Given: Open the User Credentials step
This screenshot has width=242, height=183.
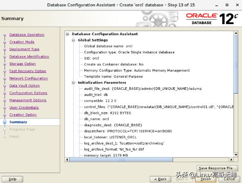Looking at the screenshot, I should tap(24, 107).
